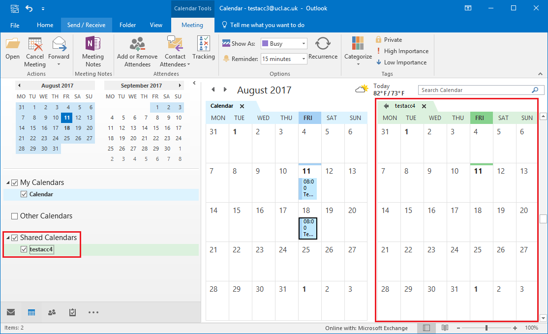Screen dimensions: 548x334
Task: Select the Meeting ribbon tab
Action: click(192, 25)
